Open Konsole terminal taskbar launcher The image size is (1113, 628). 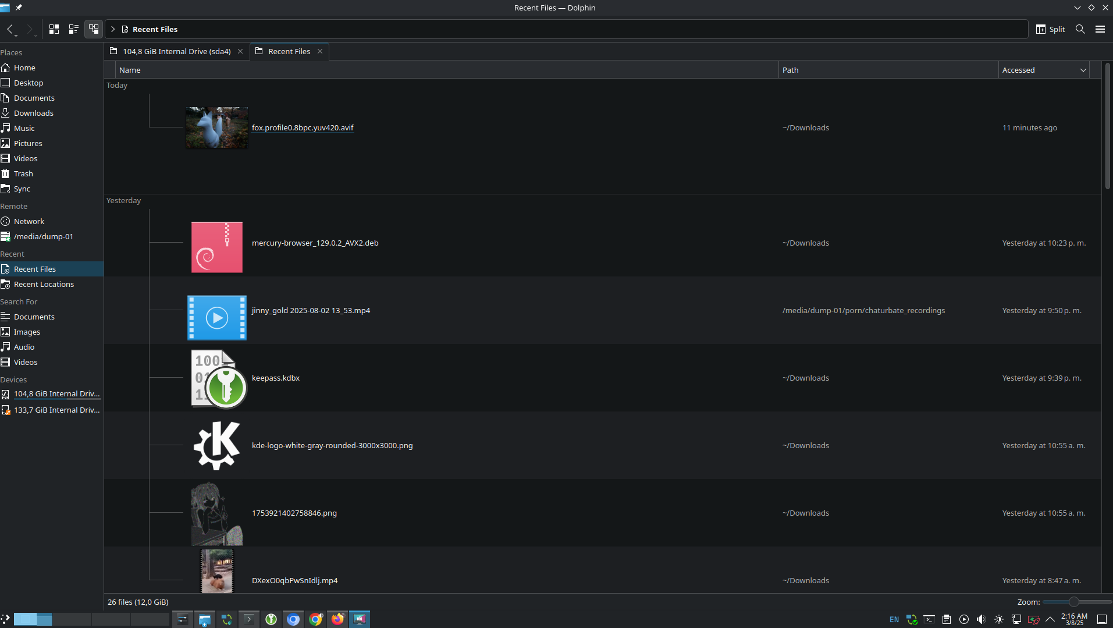coord(248,619)
